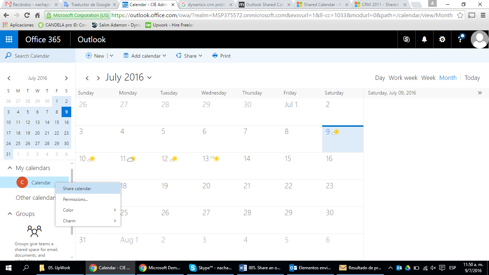Go to the next month in main view
Viewport: 489px width, 275px height.
[x=98, y=78]
